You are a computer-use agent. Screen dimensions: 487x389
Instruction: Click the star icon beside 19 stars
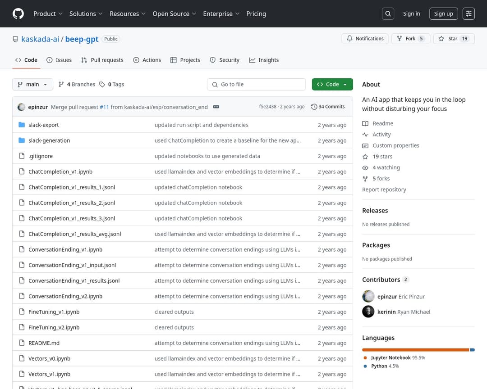[365, 157]
